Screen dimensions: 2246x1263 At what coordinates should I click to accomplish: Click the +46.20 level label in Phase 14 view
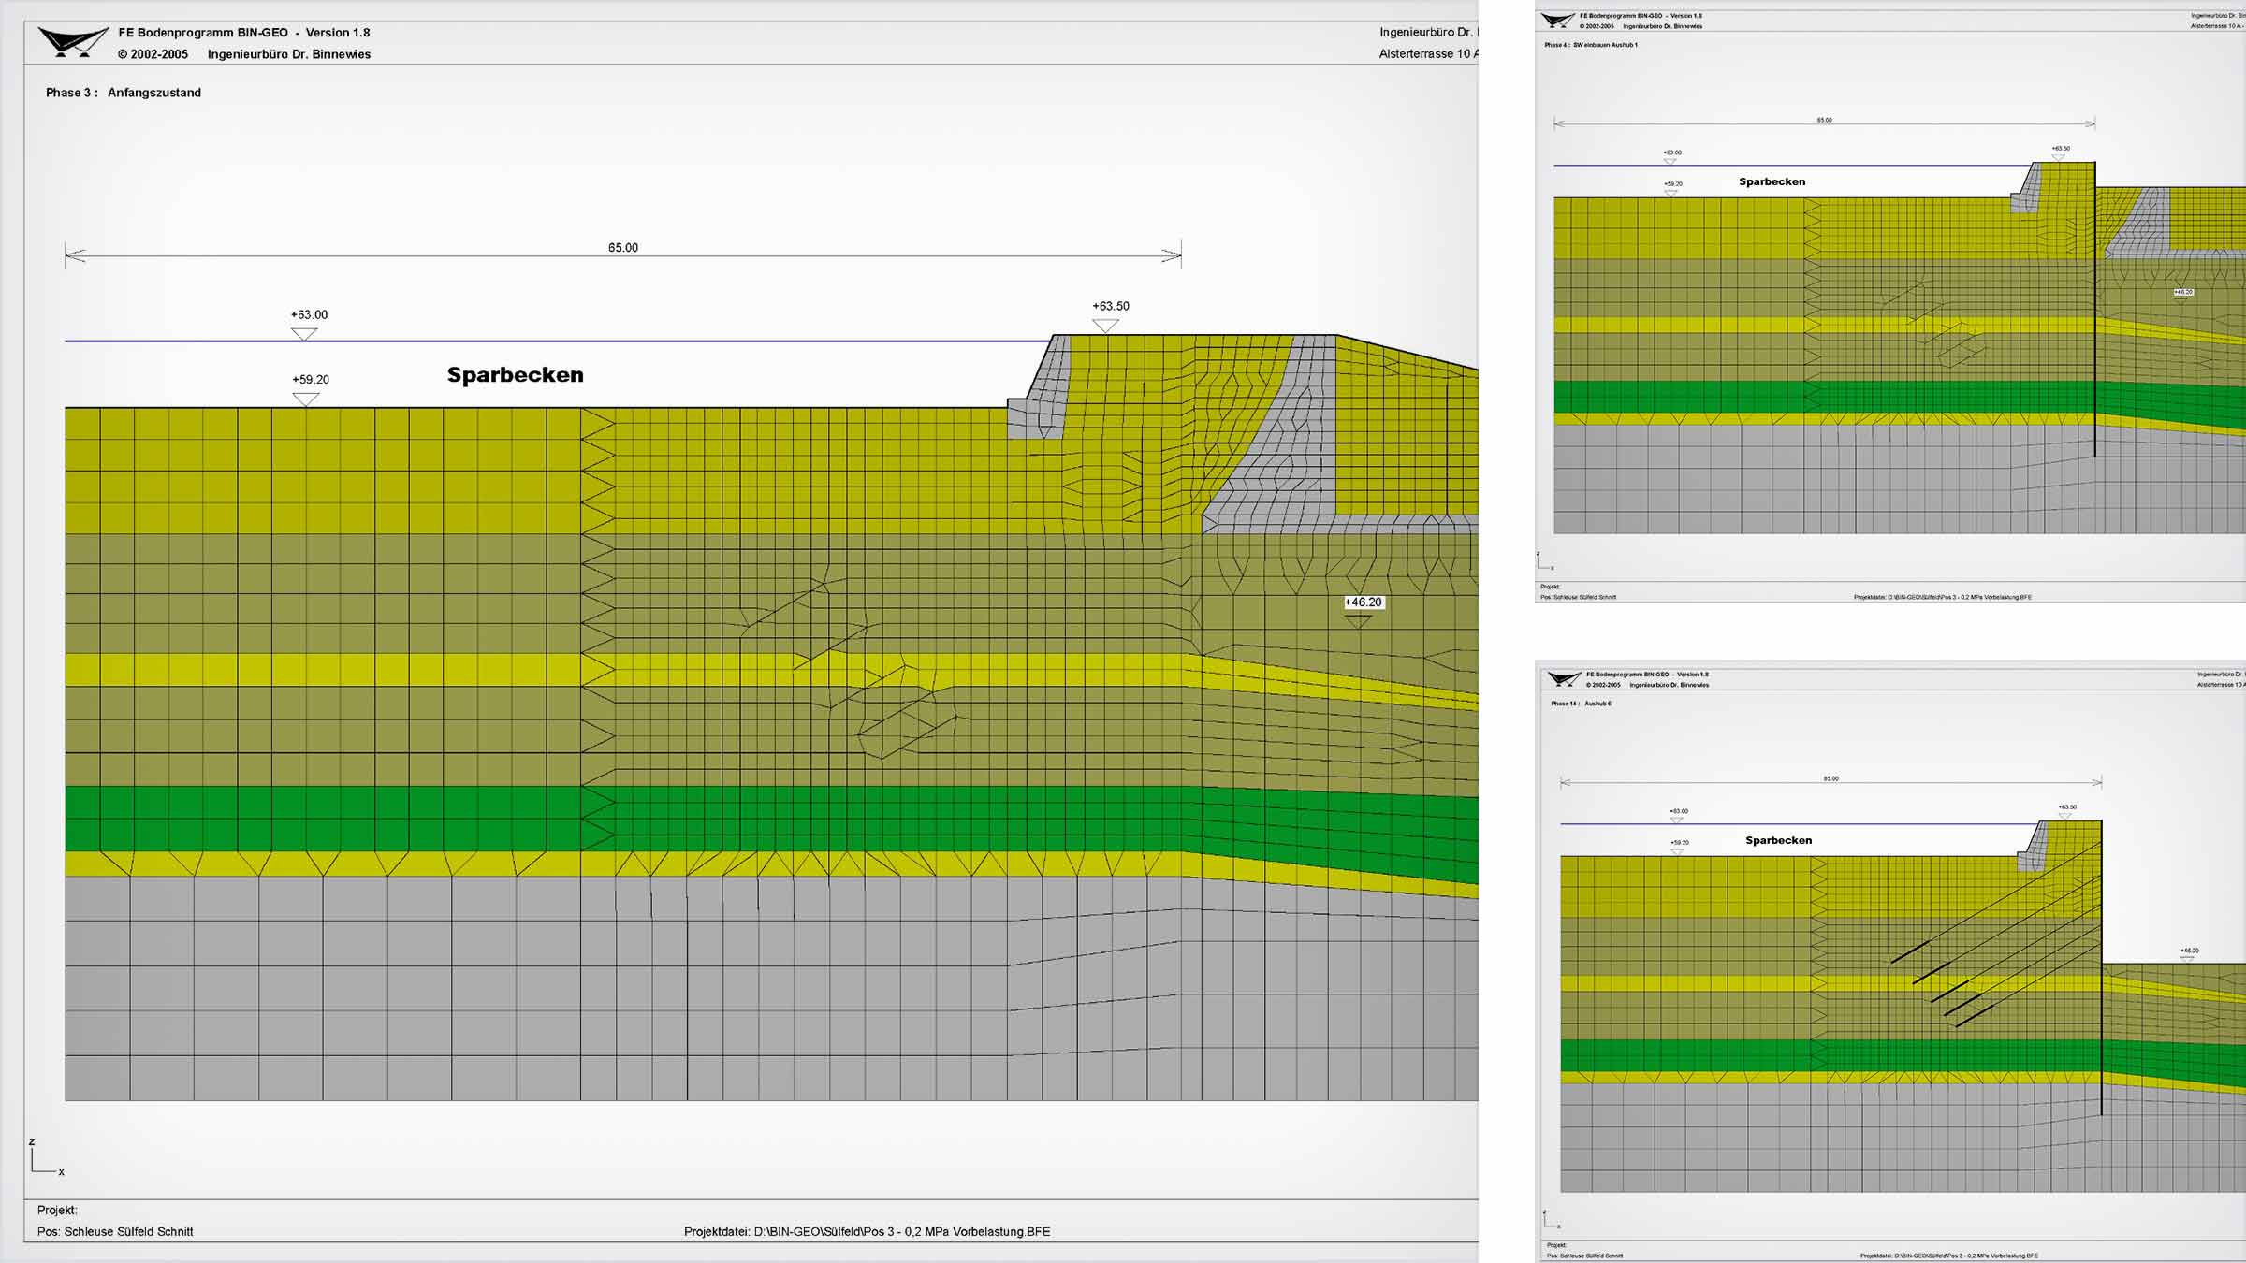[2190, 951]
